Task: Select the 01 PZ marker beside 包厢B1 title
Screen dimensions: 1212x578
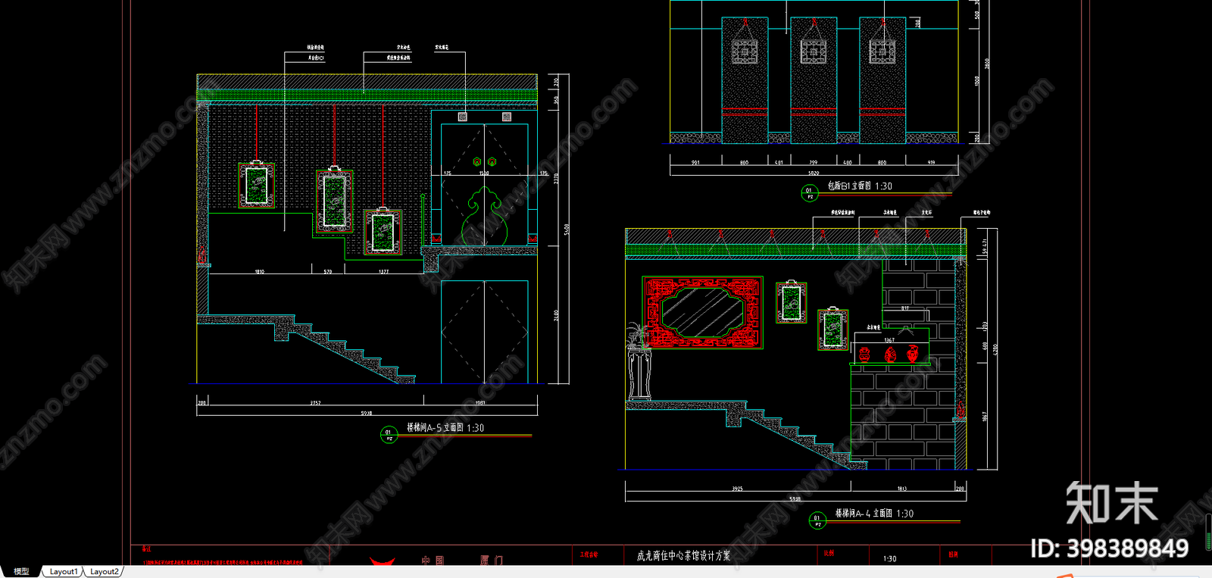Action: 809,193
